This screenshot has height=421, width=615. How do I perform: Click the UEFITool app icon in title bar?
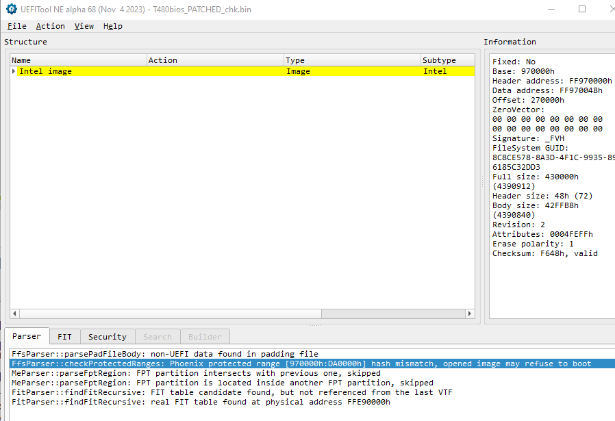pos(12,9)
